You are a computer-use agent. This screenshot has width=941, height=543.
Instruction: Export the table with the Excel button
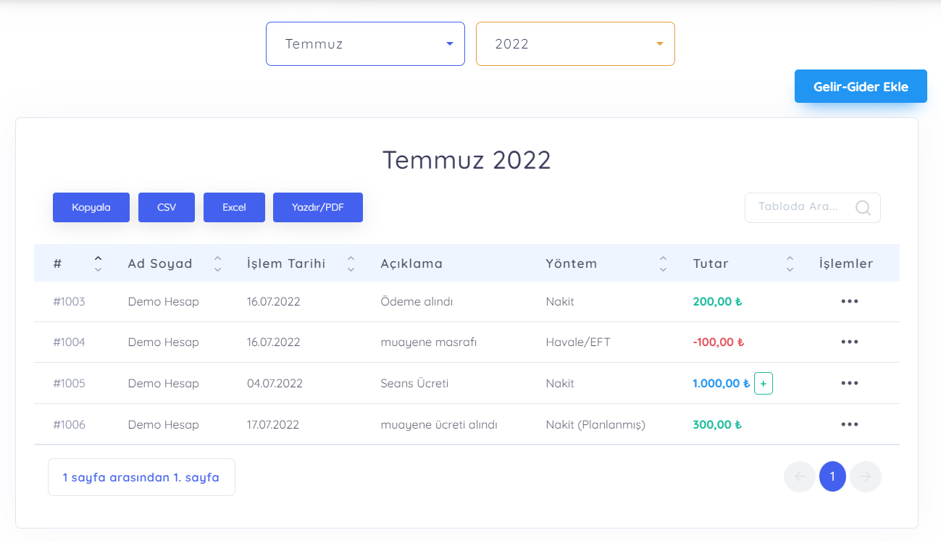[x=234, y=207]
